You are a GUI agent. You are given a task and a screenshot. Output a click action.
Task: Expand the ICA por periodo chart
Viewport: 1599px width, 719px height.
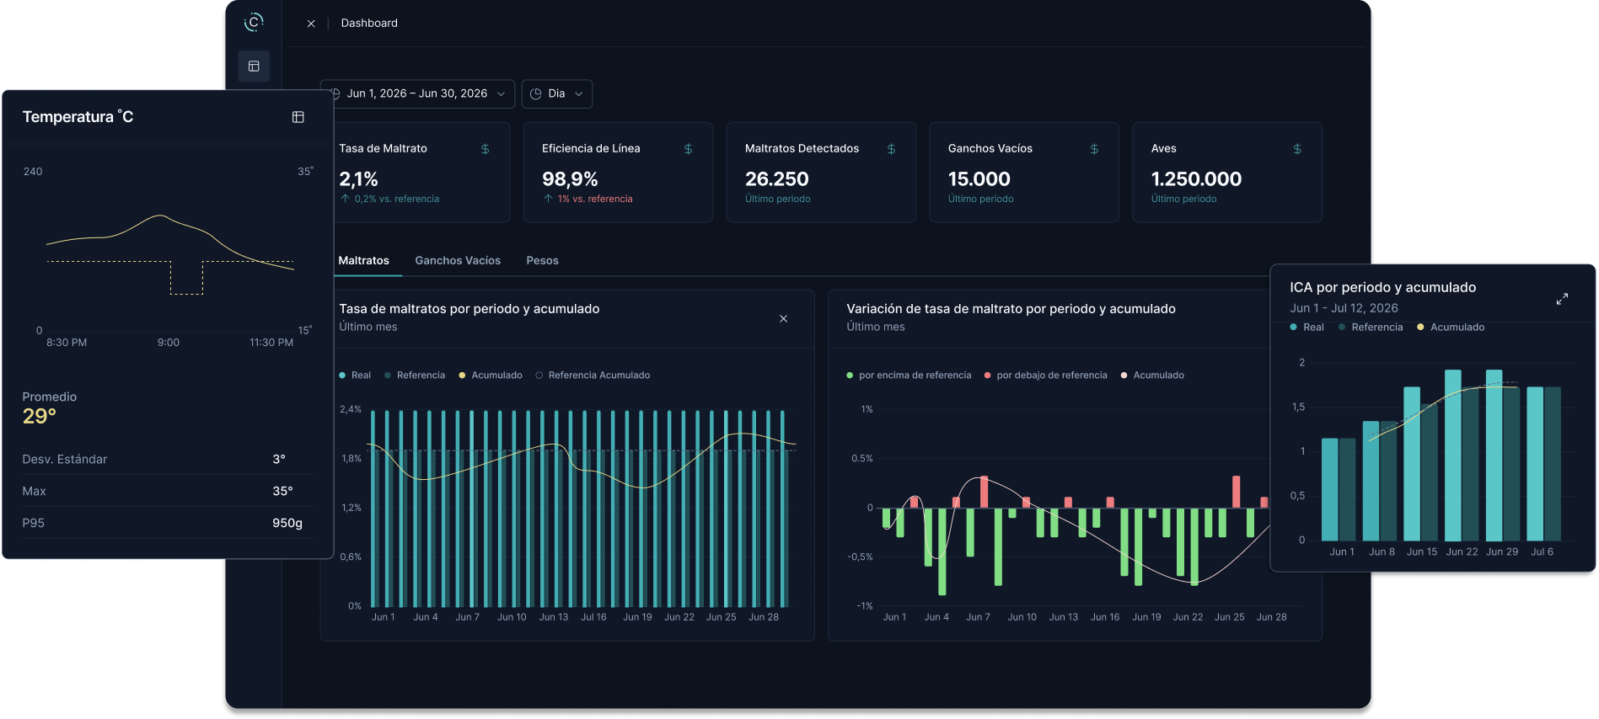click(x=1562, y=299)
